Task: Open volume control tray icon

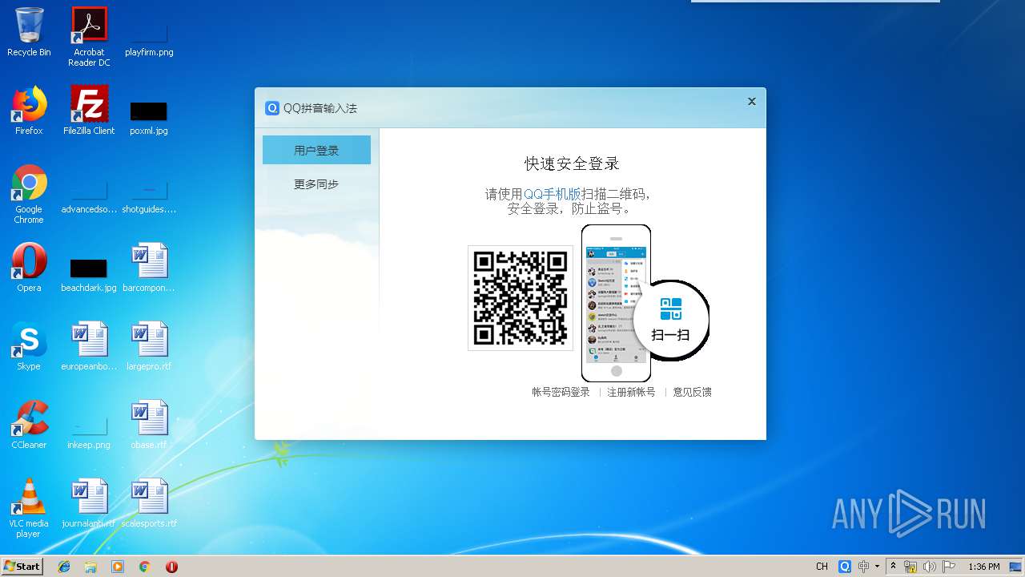Action: pos(930,567)
